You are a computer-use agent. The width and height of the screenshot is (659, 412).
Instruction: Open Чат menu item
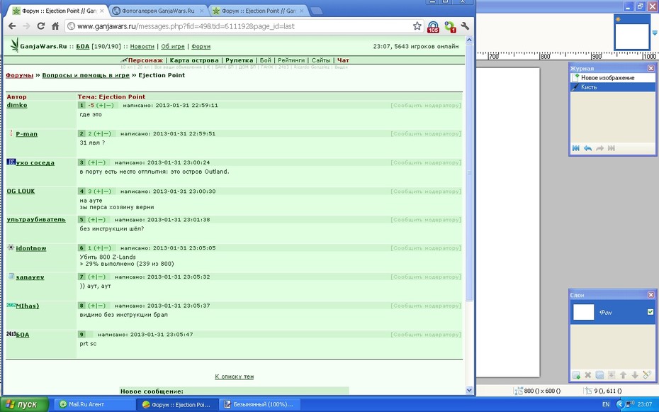pyautogui.click(x=343, y=60)
